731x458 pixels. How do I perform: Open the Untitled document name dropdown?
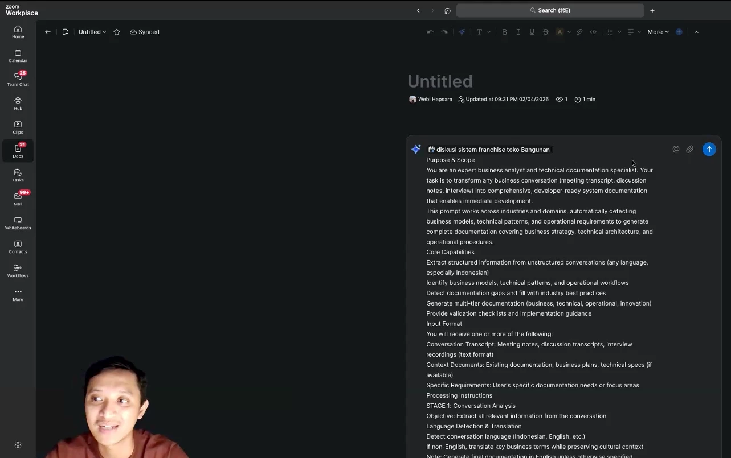point(92,32)
